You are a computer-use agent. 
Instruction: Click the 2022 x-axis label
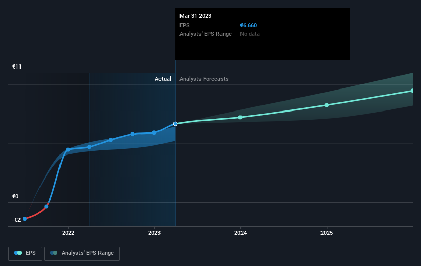tap(68, 233)
